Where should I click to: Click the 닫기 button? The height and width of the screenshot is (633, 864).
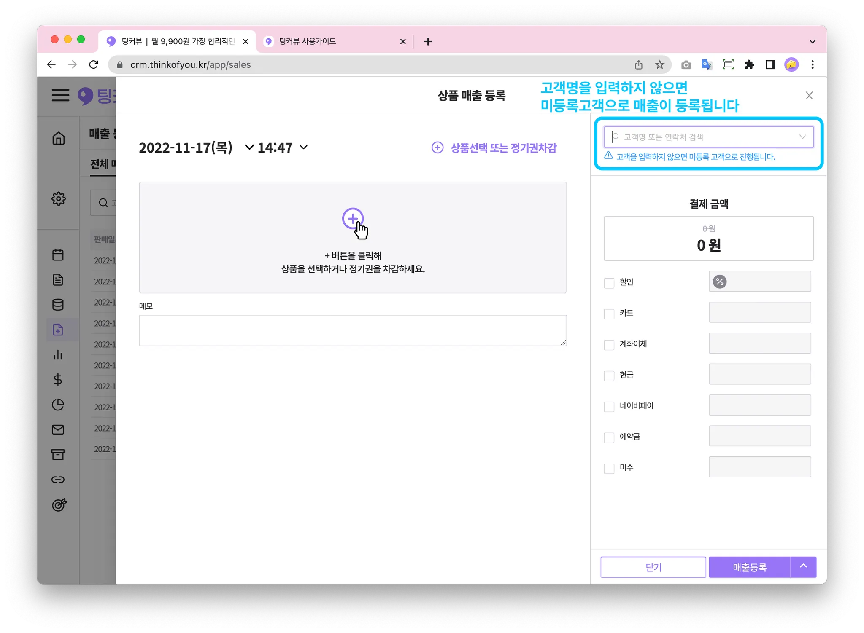[x=653, y=567]
